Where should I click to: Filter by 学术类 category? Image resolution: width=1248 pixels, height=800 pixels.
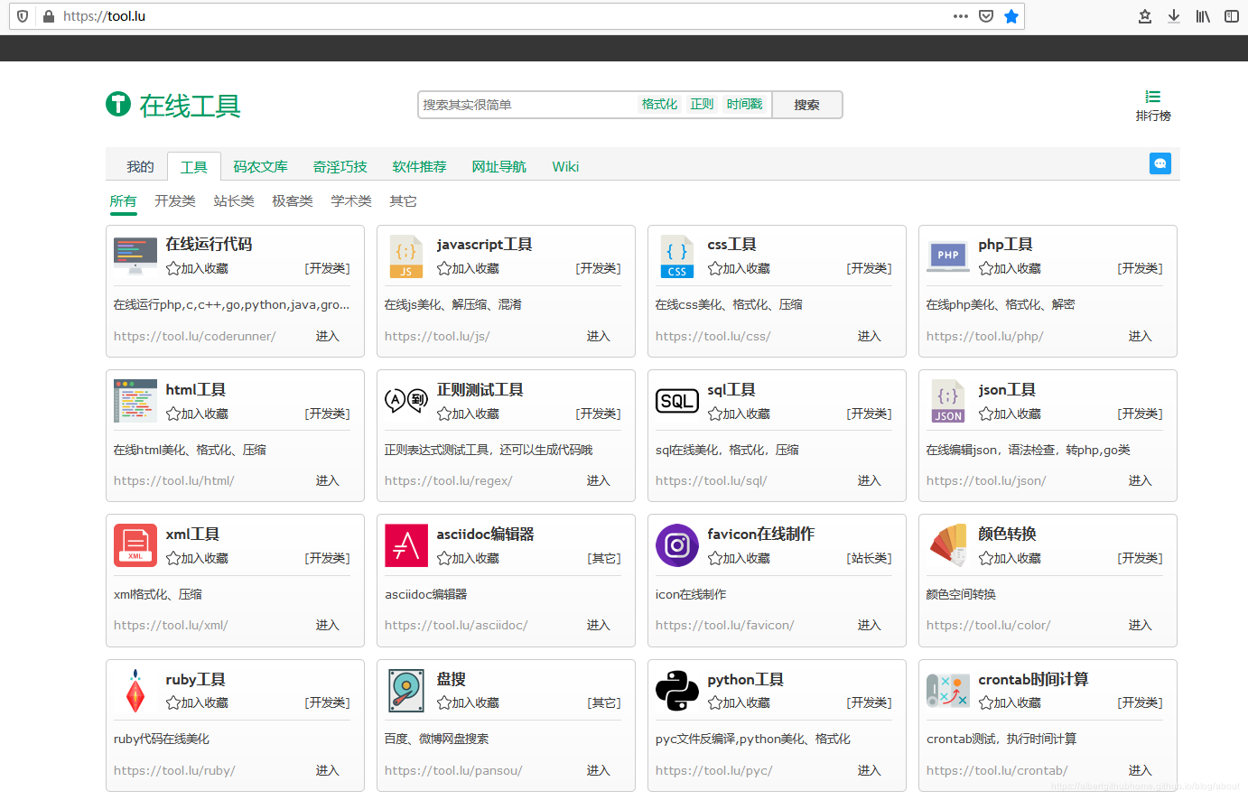[x=351, y=200]
